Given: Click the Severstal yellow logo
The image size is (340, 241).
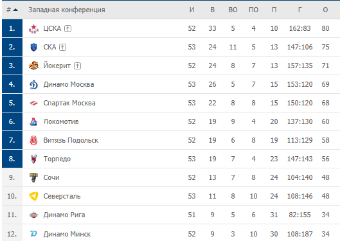Looking at the screenshot, I should [33, 196].
